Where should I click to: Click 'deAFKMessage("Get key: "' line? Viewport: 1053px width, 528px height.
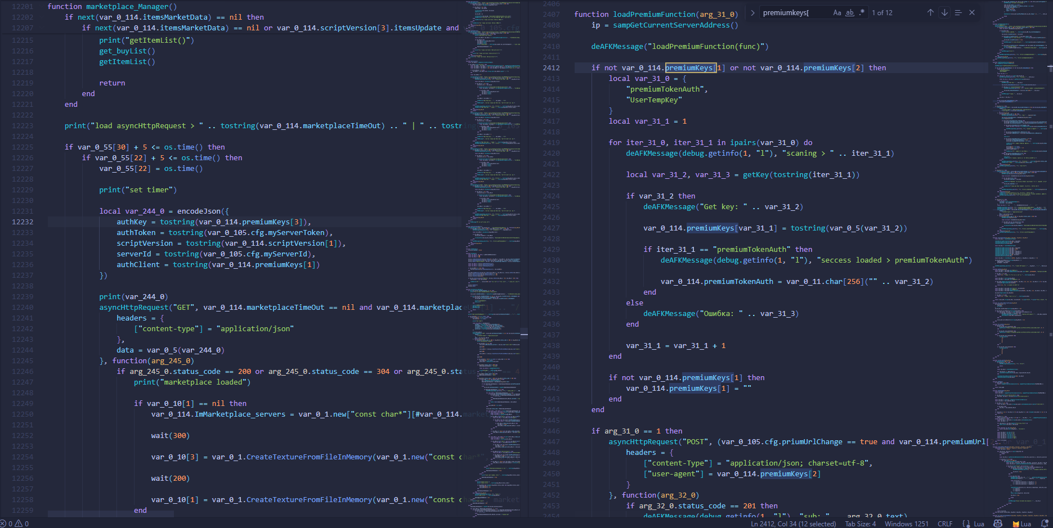723,206
